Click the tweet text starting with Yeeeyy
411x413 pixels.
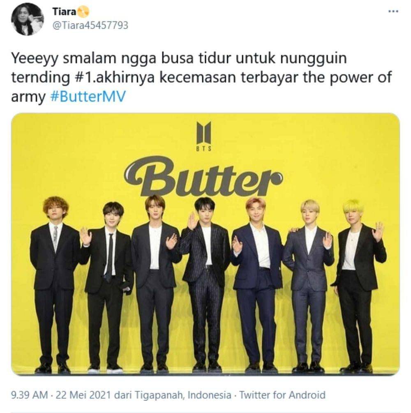201,78
